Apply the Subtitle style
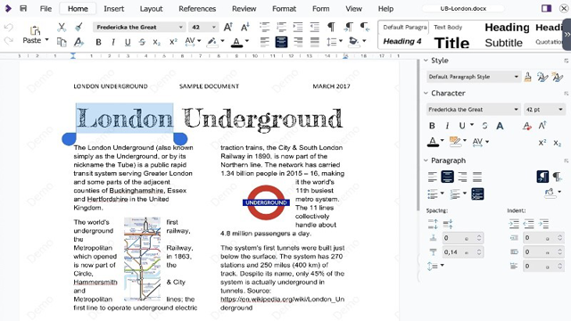 click(x=503, y=43)
